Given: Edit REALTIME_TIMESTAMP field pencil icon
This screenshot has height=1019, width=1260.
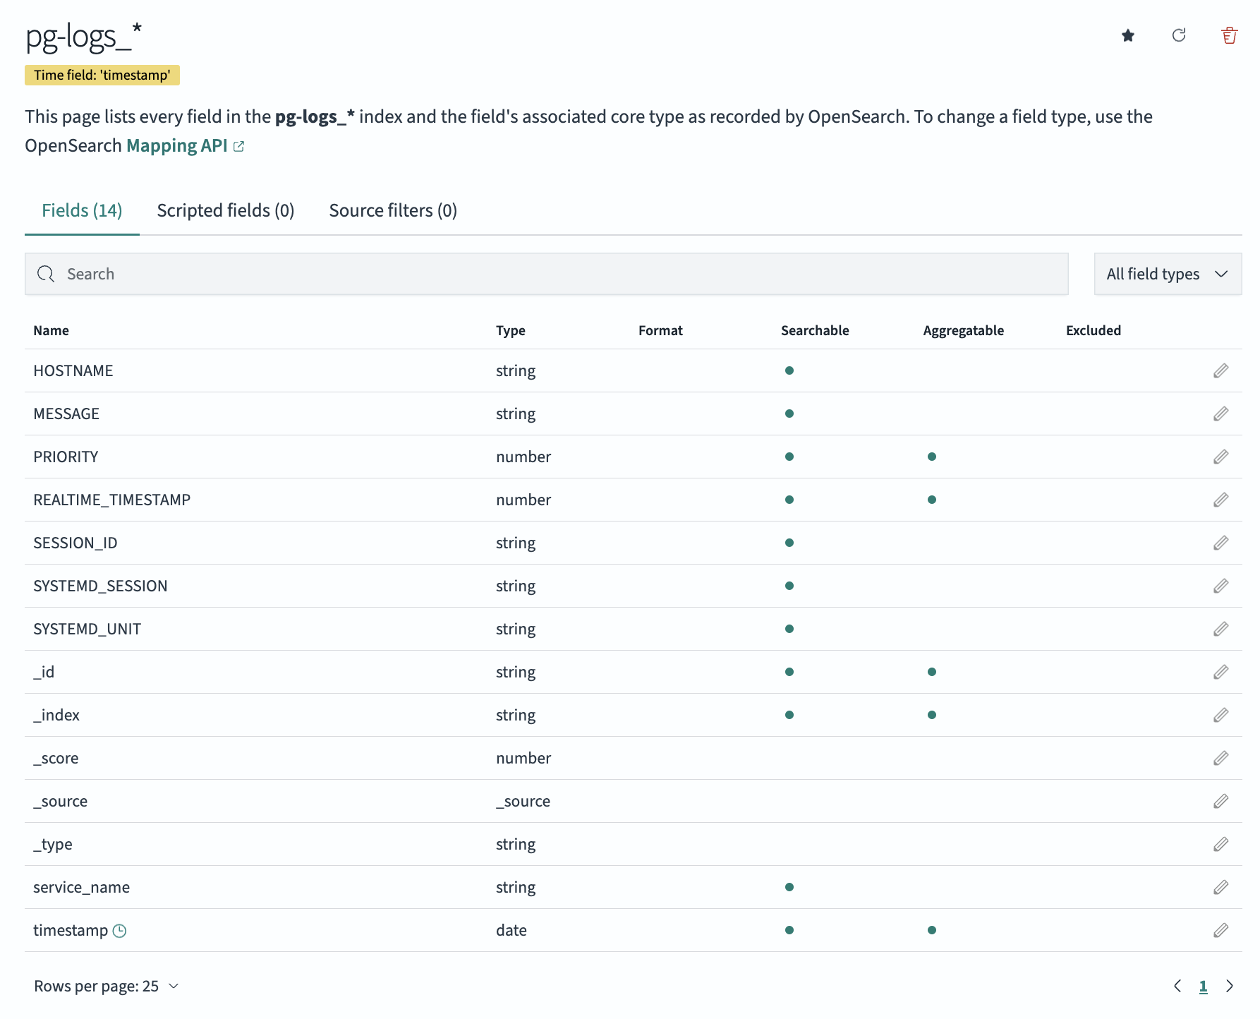Looking at the screenshot, I should (1221, 500).
